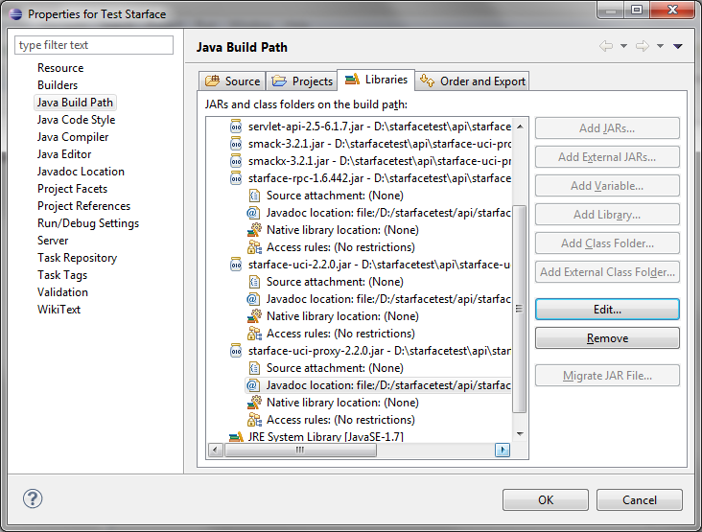Image resolution: width=702 pixels, height=532 pixels.
Task: Click the help question mark icon
Action: 33,499
